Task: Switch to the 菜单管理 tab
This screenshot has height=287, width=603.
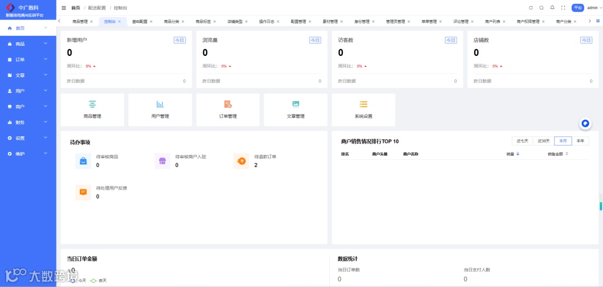Action: pos(429,22)
